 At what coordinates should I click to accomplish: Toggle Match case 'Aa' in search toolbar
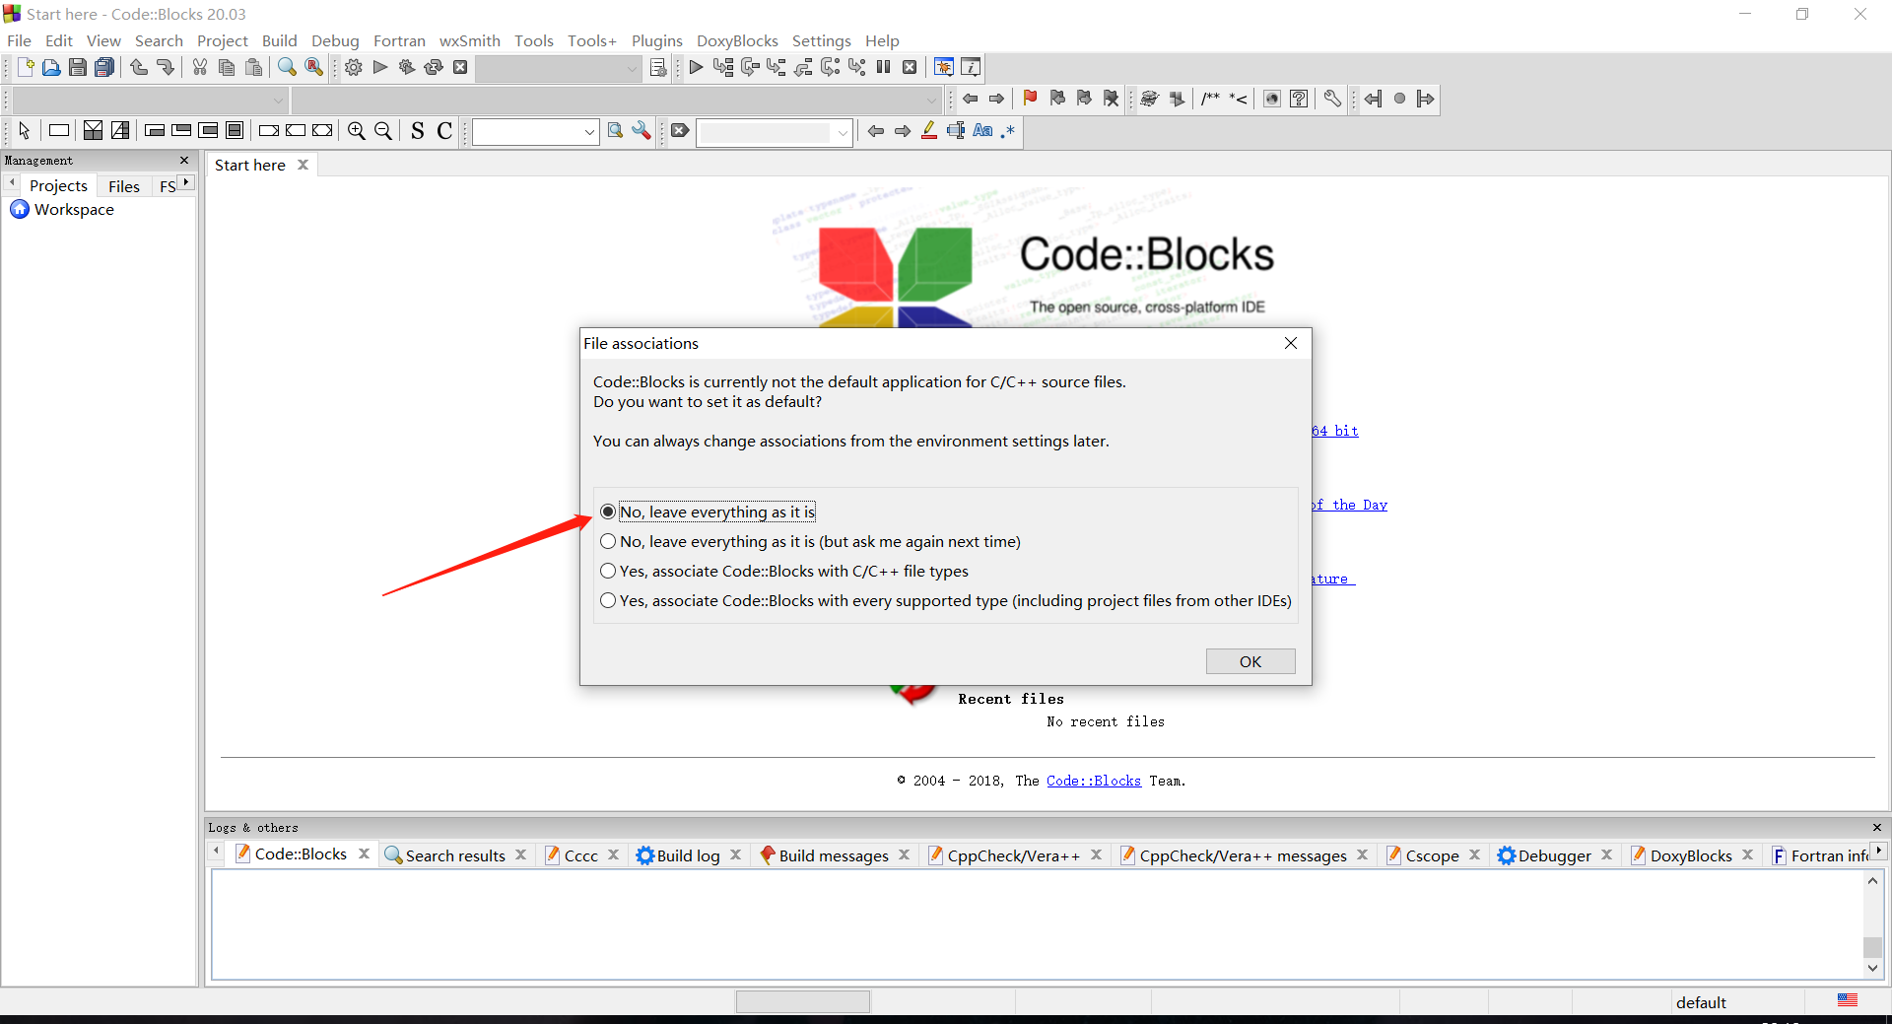pyautogui.click(x=982, y=131)
